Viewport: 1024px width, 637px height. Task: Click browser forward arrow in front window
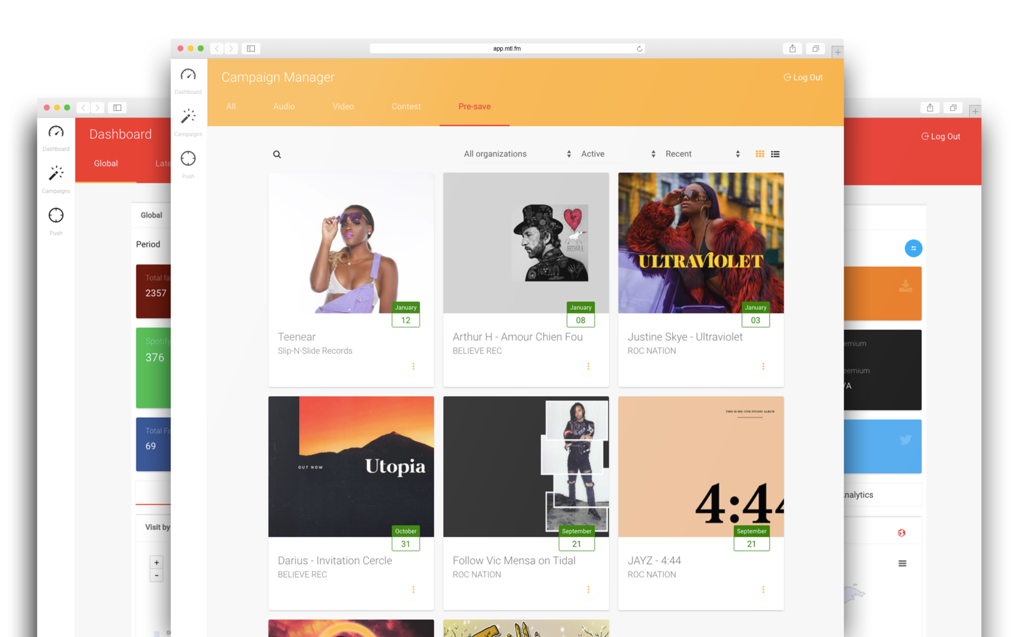coord(231,48)
